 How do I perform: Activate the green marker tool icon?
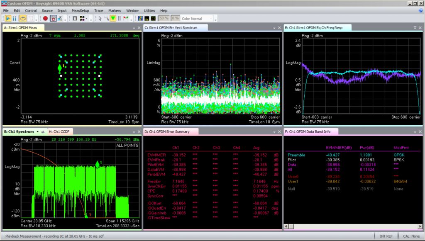(x=113, y=19)
